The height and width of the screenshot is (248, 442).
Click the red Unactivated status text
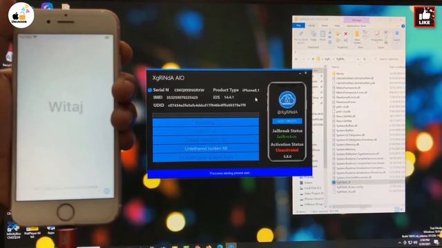coord(287,150)
